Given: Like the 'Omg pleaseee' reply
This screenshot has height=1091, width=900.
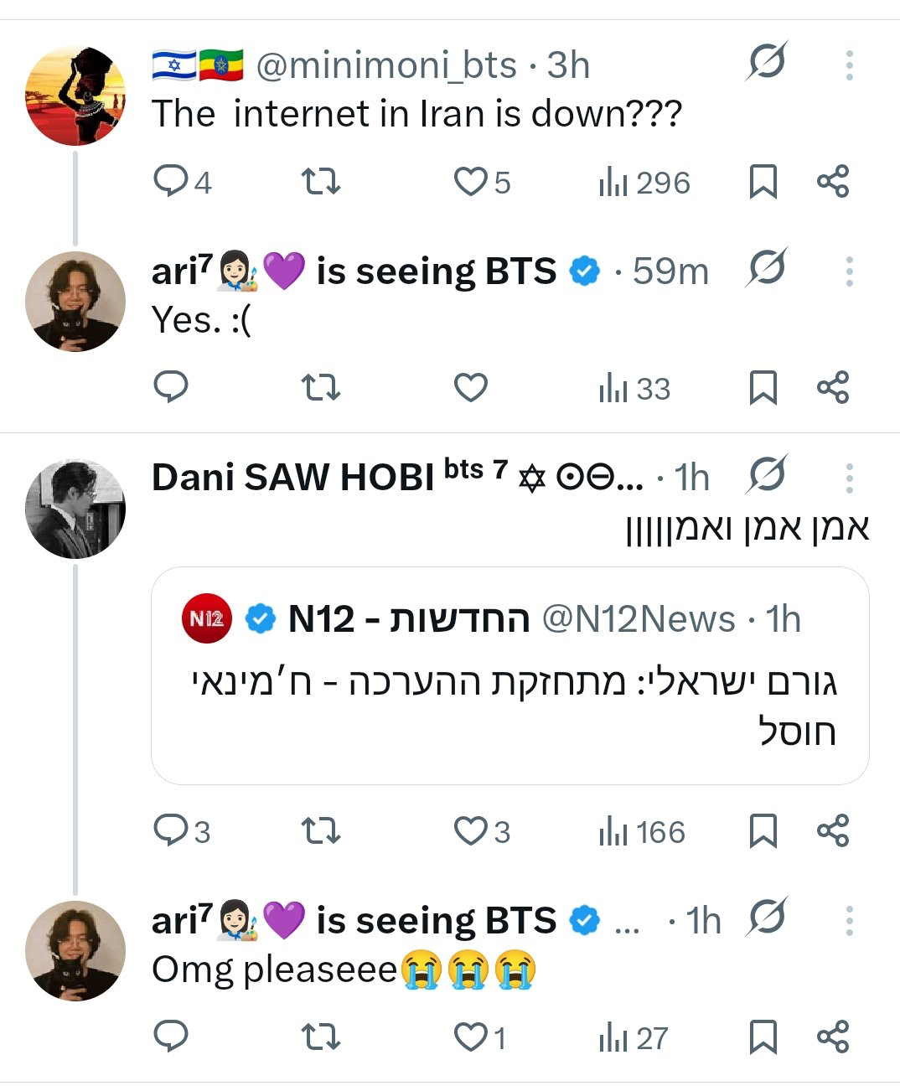Looking at the screenshot, I should (471, 1037).
